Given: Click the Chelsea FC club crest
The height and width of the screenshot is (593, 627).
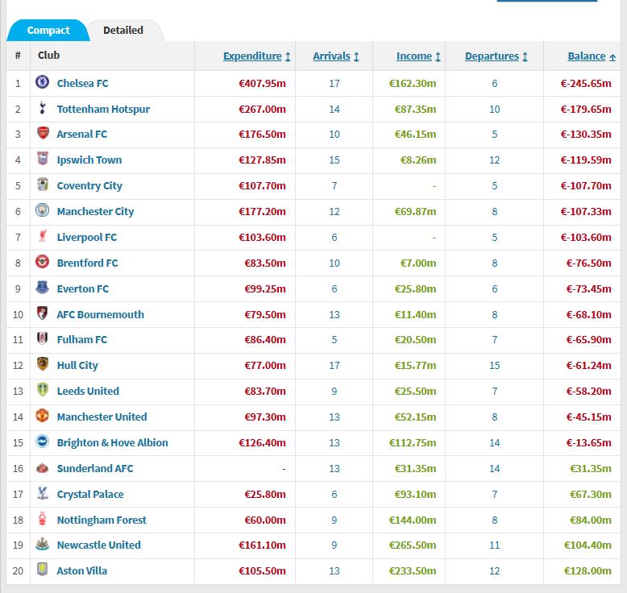Looking at the screenshot, I should [x=42, y=82].
